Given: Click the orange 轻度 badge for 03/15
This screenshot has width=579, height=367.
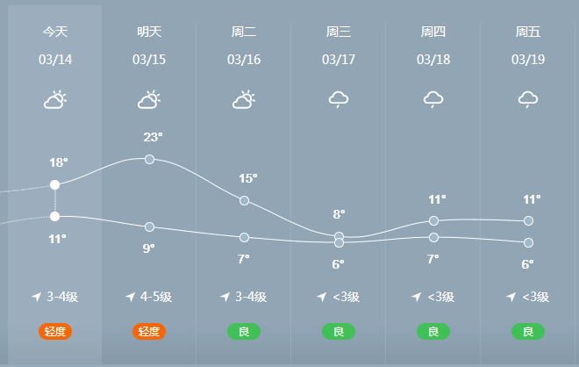Looking at the screenshot, I should point(149,332).
